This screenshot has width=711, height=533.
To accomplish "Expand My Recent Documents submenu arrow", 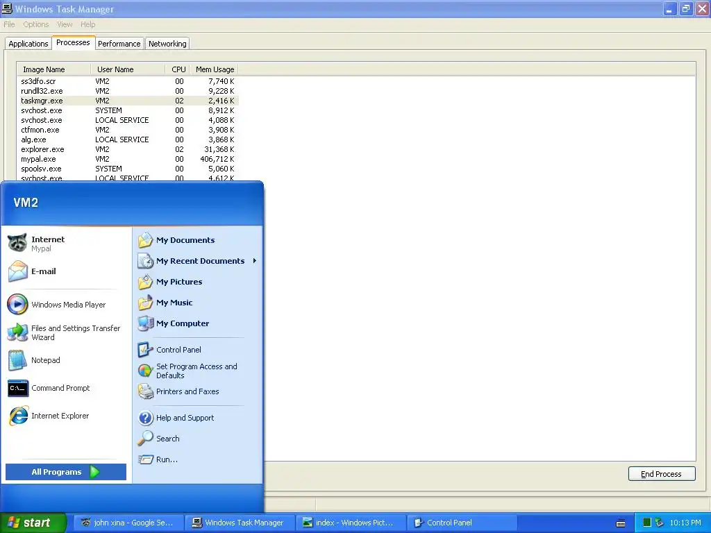I will coord(254,261).
